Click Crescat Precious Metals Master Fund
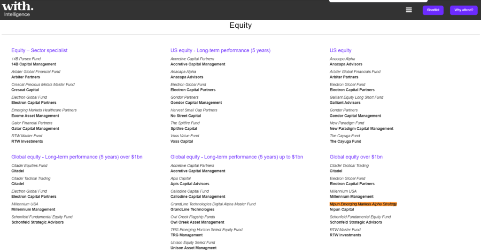The height and width of the screenshot is (250, 481). [43, 85]
